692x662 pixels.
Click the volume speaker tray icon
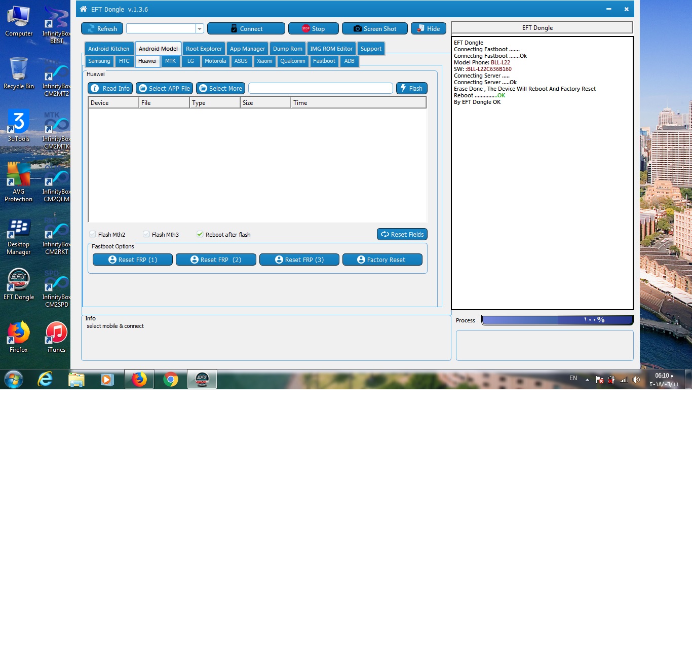(x=636, y=380)
